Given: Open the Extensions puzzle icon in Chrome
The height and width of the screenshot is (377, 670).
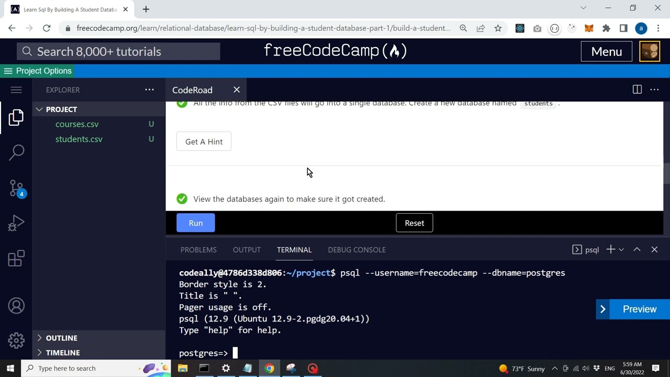Looking at the screenshot, I should tap(606, 28).
